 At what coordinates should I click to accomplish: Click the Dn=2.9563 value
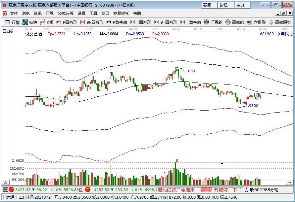click(135, 34)
